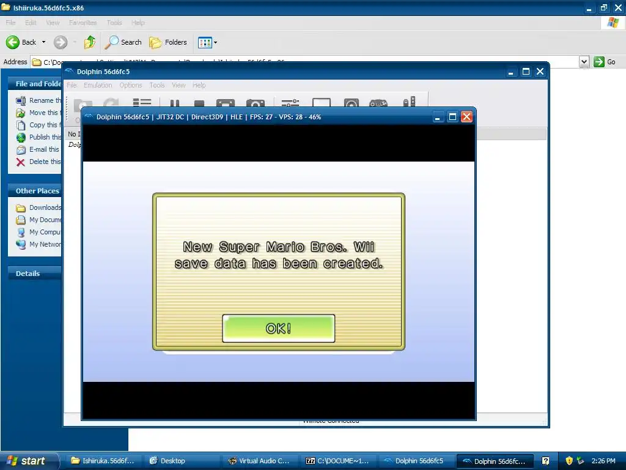Screen dimensions: 626x470
Task: Click the Safely Remove Hardware tray icon
Action: [580, 461]
